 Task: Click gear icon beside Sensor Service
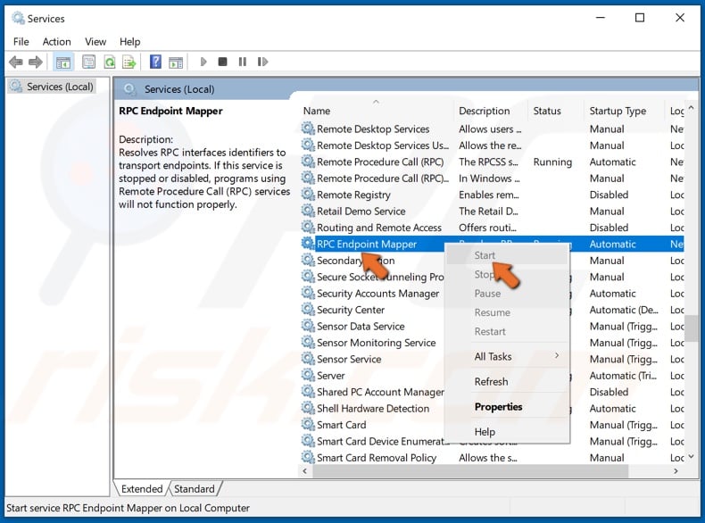point(308,359)
